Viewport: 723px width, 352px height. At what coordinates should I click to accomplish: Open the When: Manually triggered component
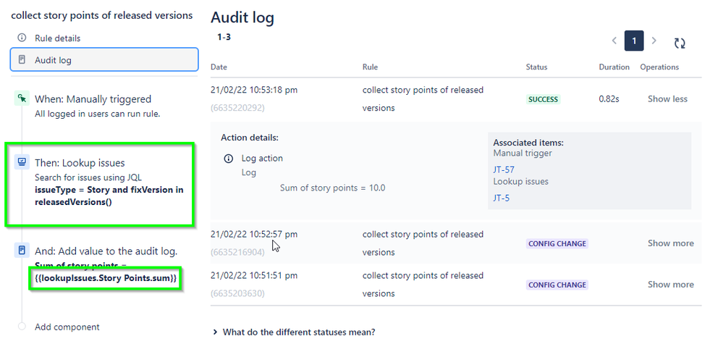click(x=93, y=99)
